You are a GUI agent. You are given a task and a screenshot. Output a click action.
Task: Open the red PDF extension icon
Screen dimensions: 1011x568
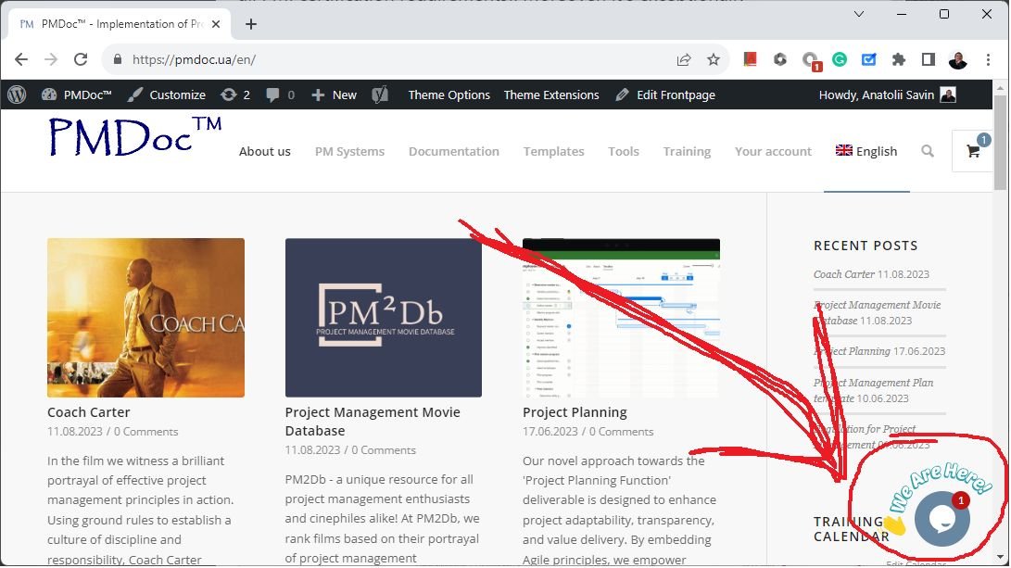pyautogui.click(x=750, y=59)
